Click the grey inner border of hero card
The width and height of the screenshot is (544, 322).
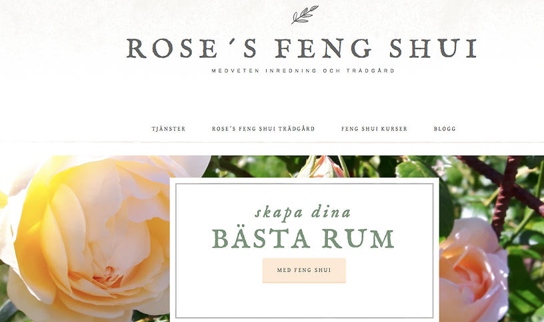[x=176, y=251]
